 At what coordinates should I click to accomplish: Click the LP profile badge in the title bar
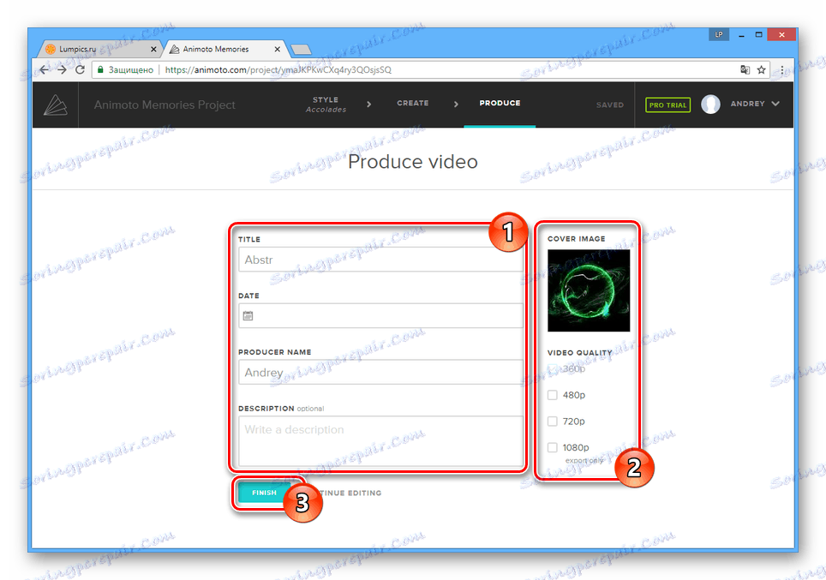719,35
